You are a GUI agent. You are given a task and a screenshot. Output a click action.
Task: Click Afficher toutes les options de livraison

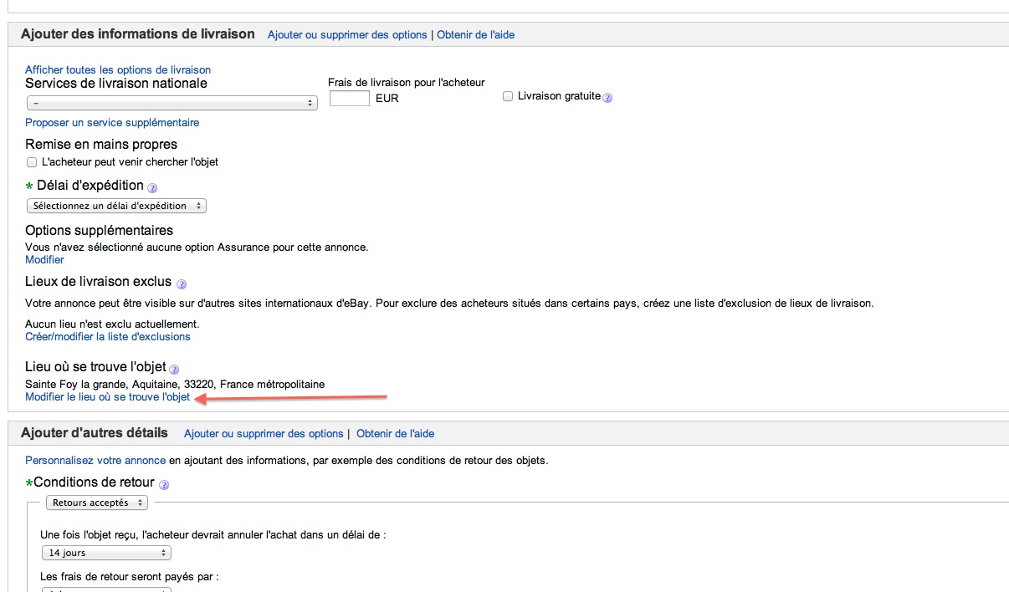(118, 70)
